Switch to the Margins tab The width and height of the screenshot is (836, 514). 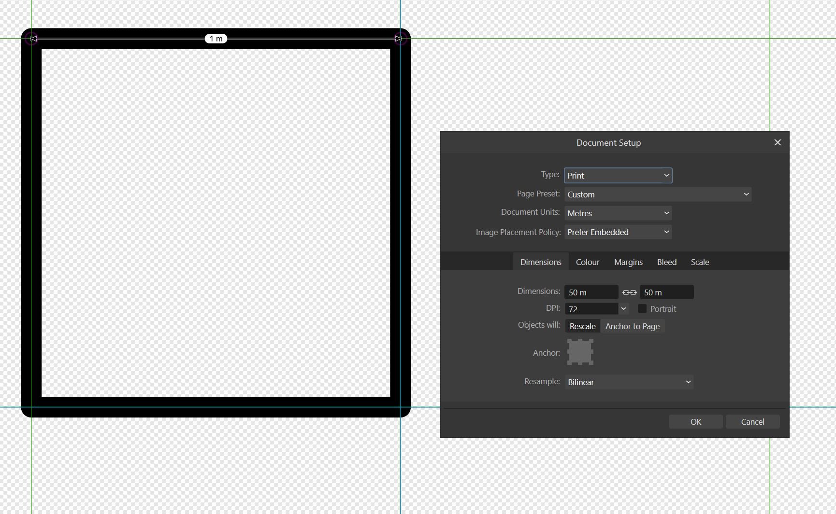click(628, 262)
